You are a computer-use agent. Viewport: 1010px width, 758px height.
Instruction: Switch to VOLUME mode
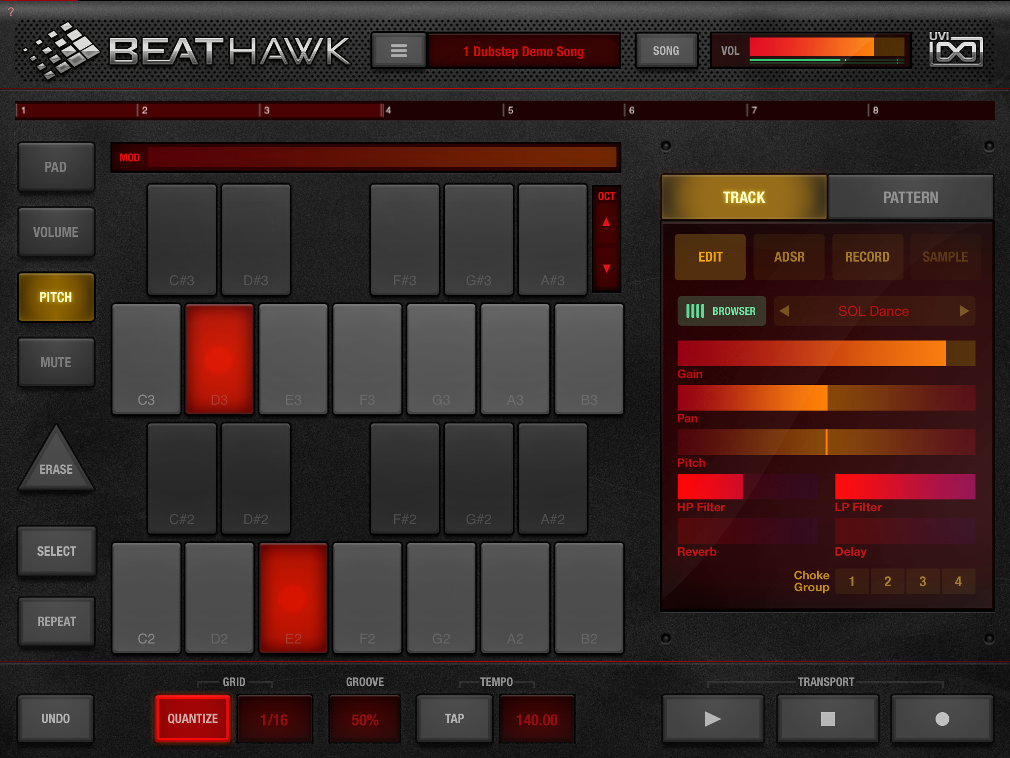click(x=56, y=232)
